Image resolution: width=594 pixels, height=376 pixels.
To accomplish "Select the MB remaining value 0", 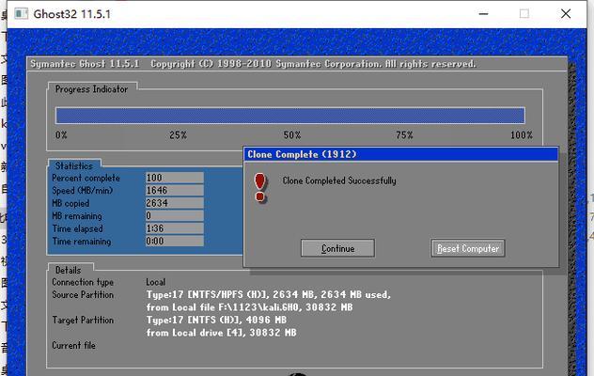I will (x=174, y=215).
